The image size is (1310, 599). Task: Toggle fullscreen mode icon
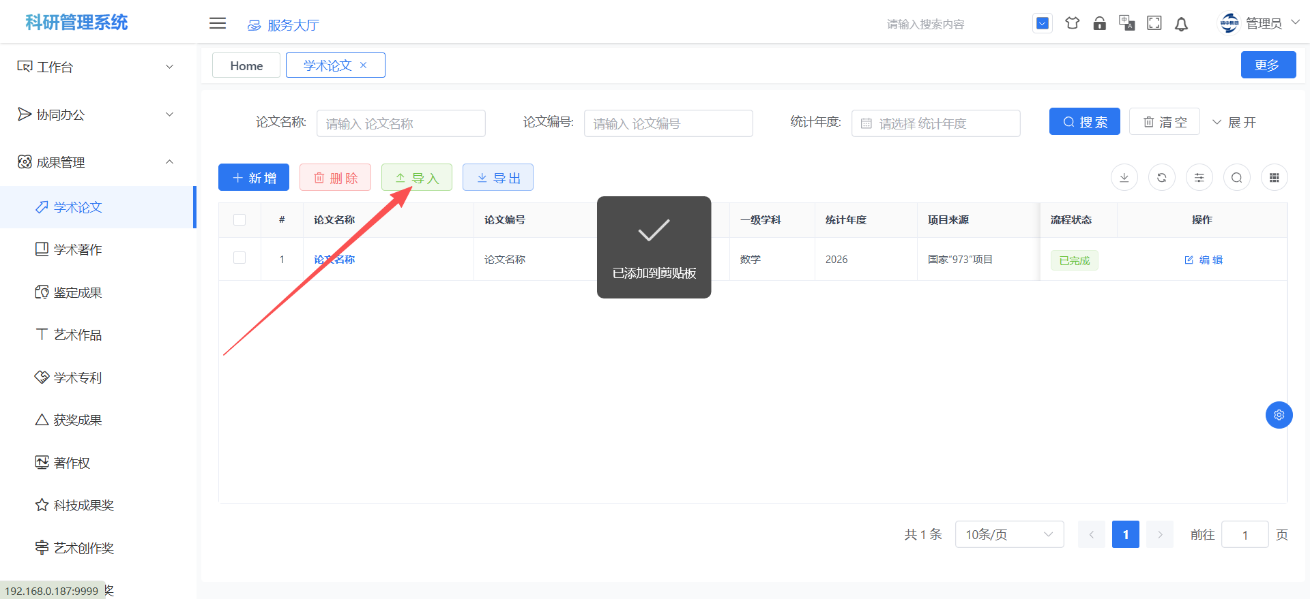(1154, 23)
